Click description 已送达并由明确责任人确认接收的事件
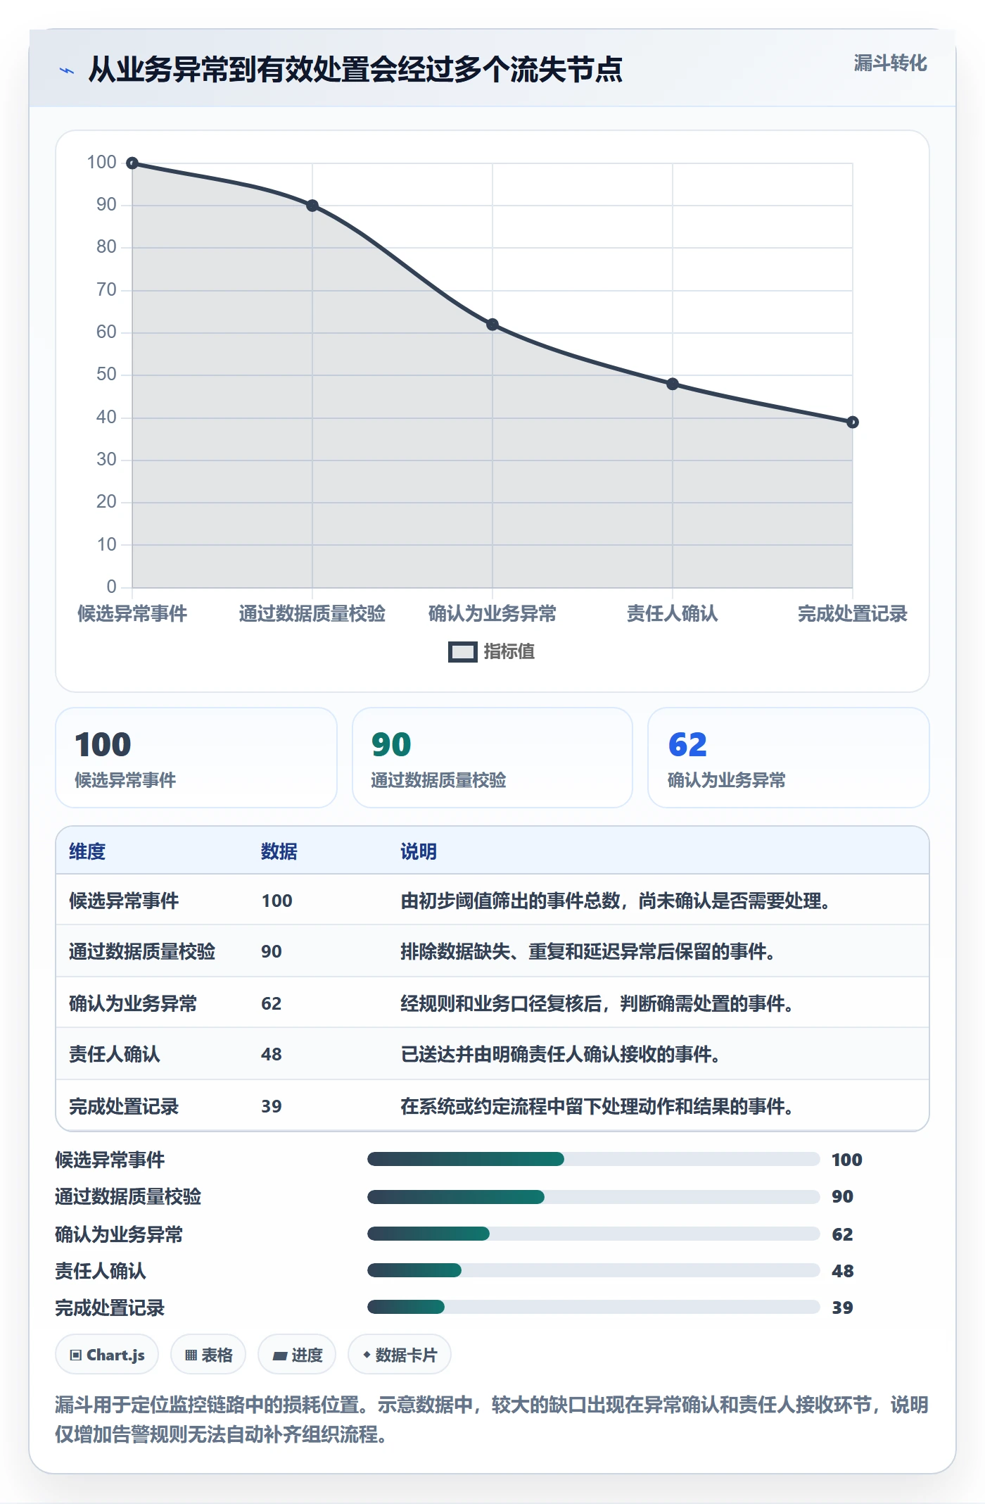This screenshot has width=985, height=1504. 561,1054
